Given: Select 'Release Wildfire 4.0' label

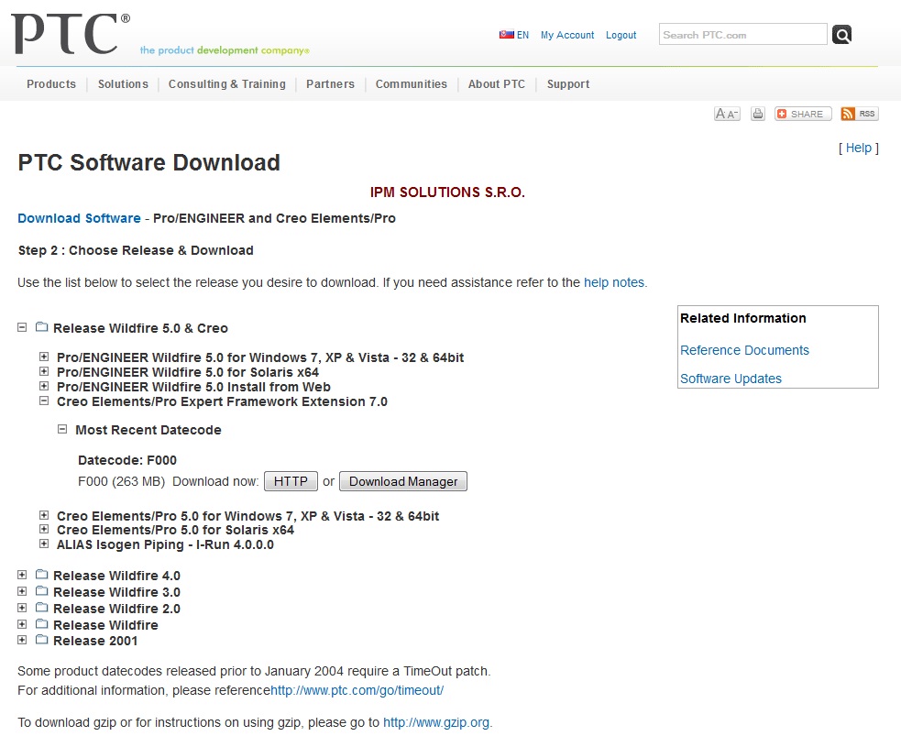Looking at the screenshot, I should [x=116, y=576].
